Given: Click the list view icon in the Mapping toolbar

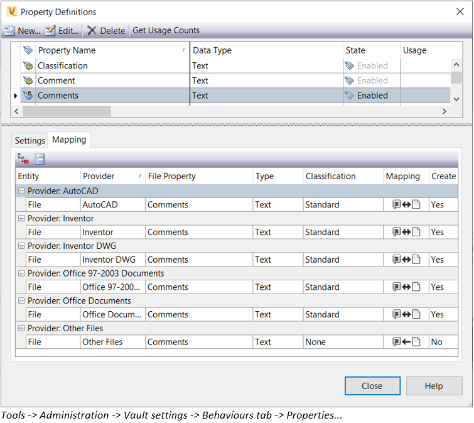Looking at the screenshot, I should [40, 158].
